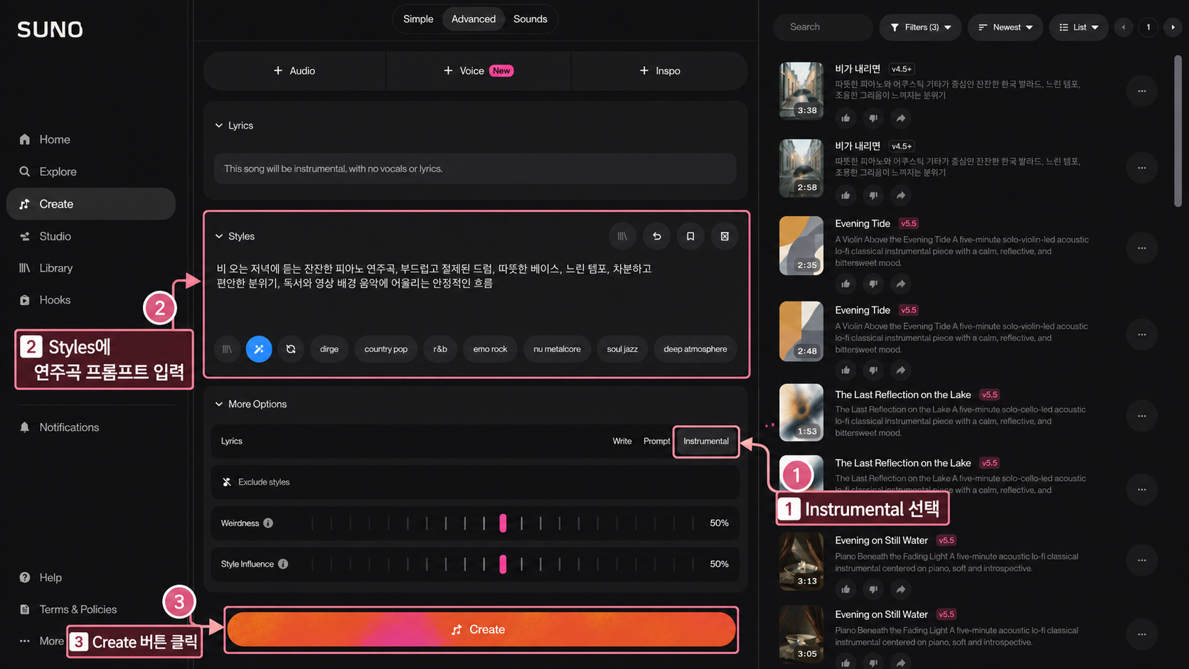
Task: Add a Voice to the song
Action: [x=479, y=71]
